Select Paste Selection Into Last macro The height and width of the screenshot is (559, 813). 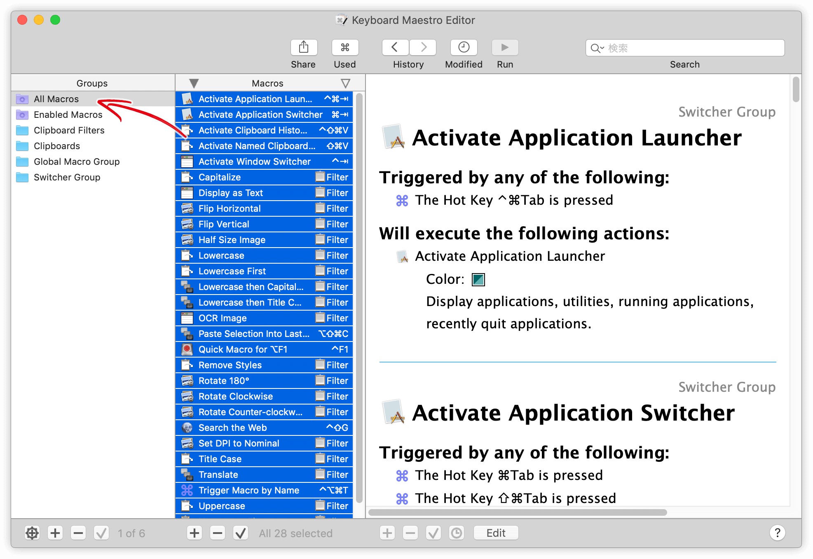tap(264, 334)
